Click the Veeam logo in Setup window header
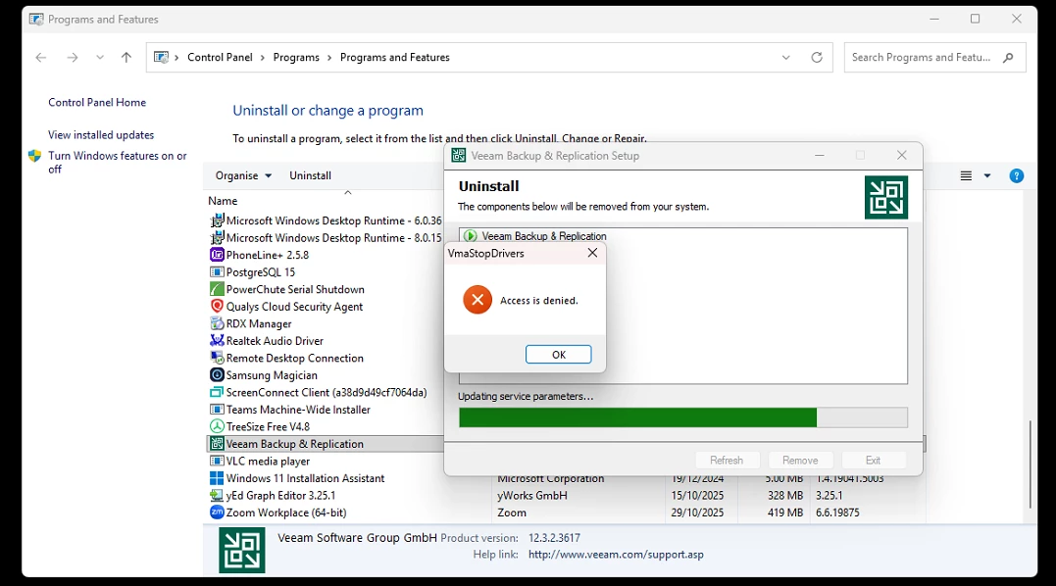This screenshot has width=1056, height=586. tap(885, 197)
